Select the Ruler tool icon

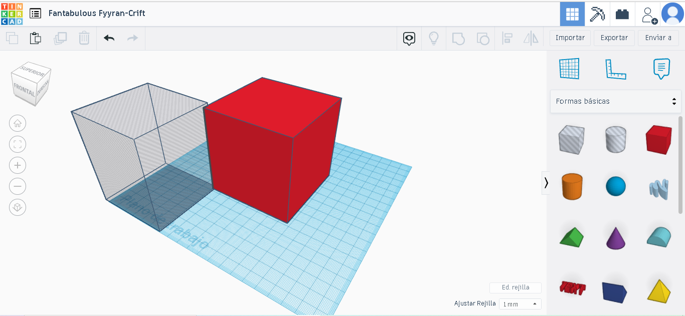615,69
